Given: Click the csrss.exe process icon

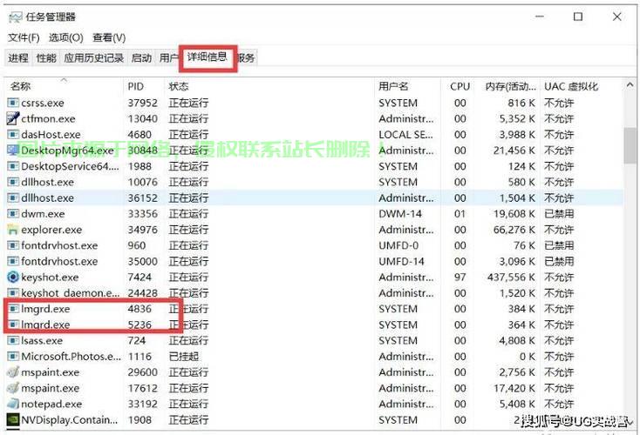Looking at the screenshot, I should (x=13, y=103).
